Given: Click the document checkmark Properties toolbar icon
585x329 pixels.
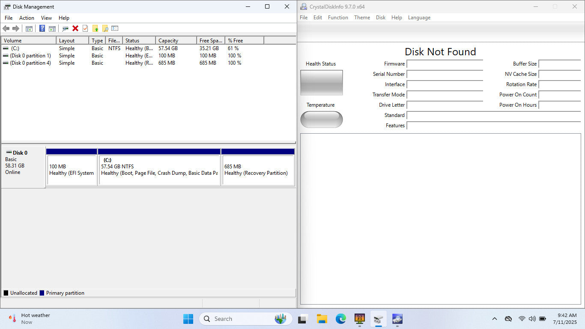Looking at the screenshot, I should click(x=85, y=28).
